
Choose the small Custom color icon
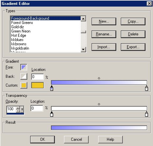pos(24,85)
